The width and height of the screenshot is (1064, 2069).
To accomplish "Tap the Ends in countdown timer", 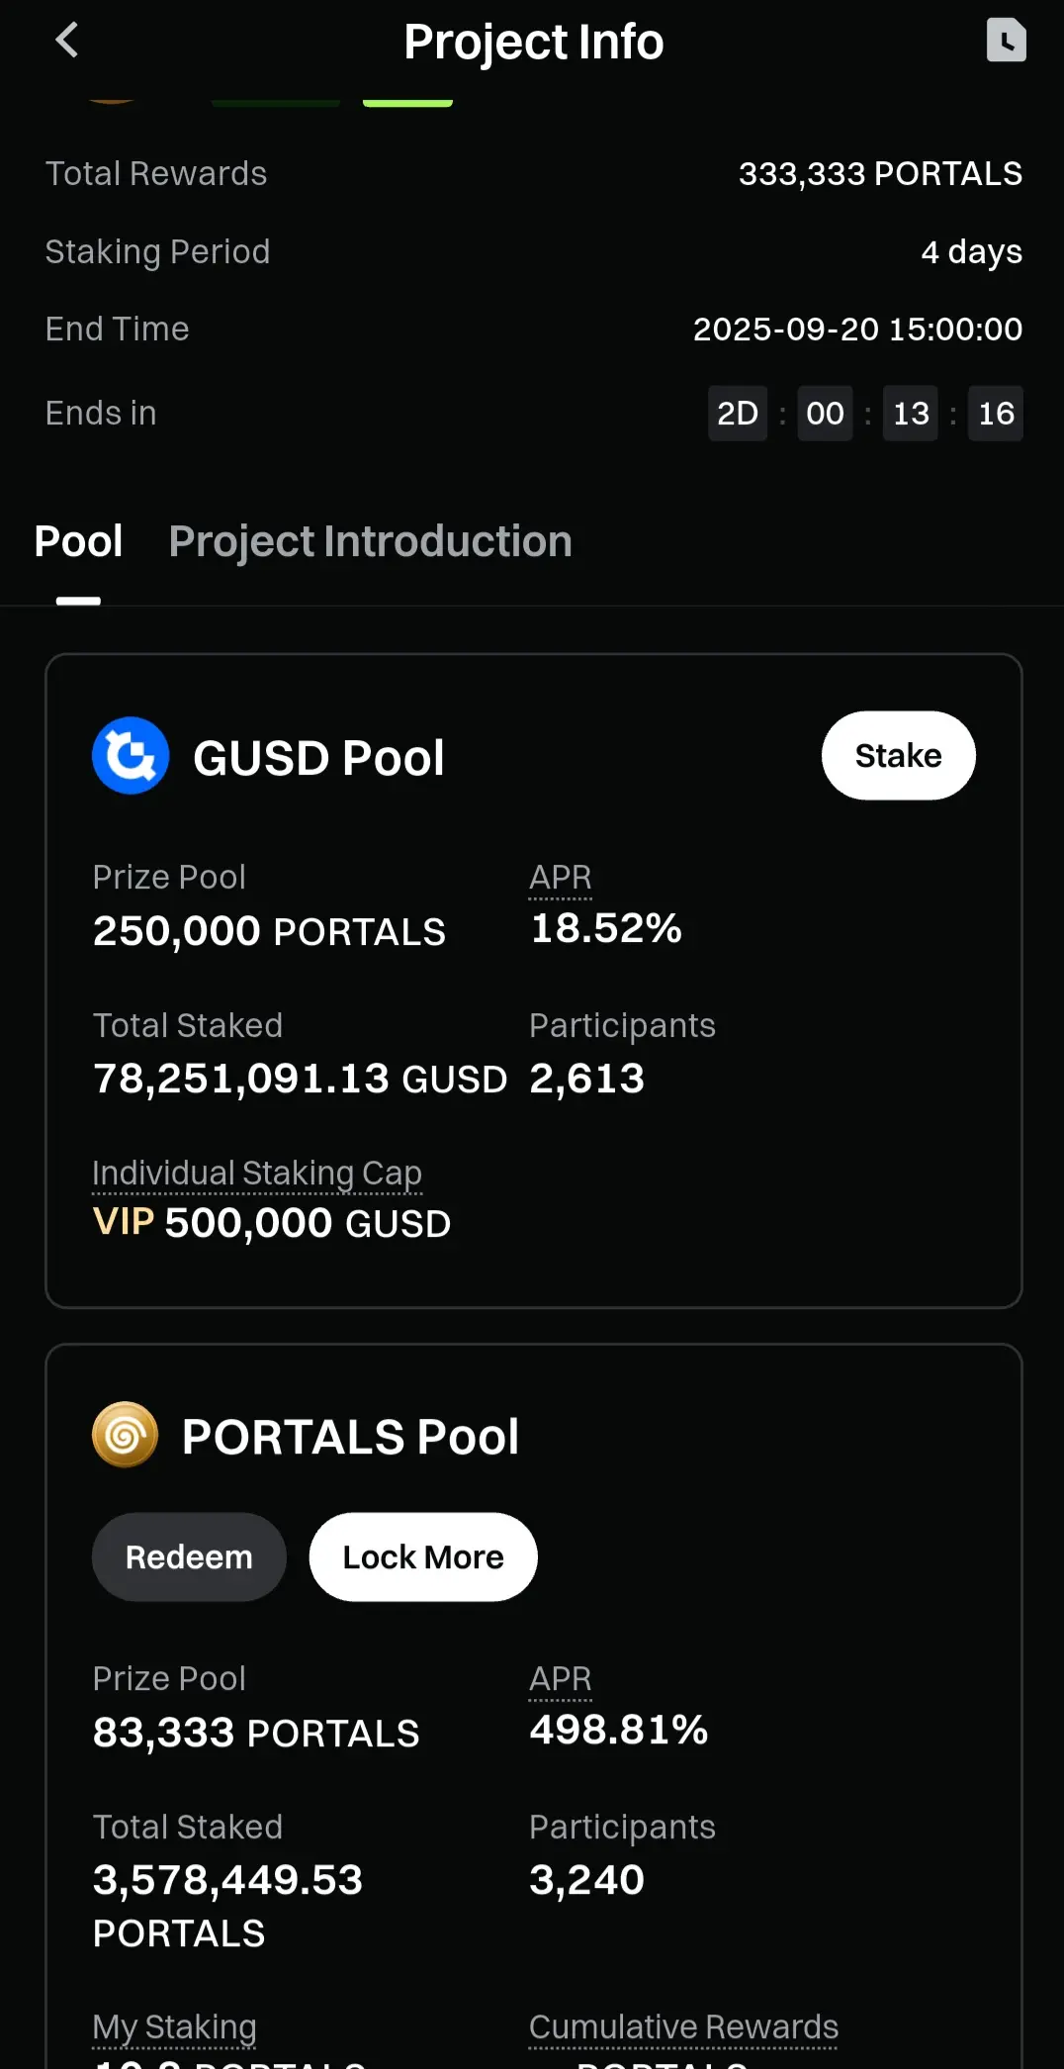I will (x=865, y=414).
